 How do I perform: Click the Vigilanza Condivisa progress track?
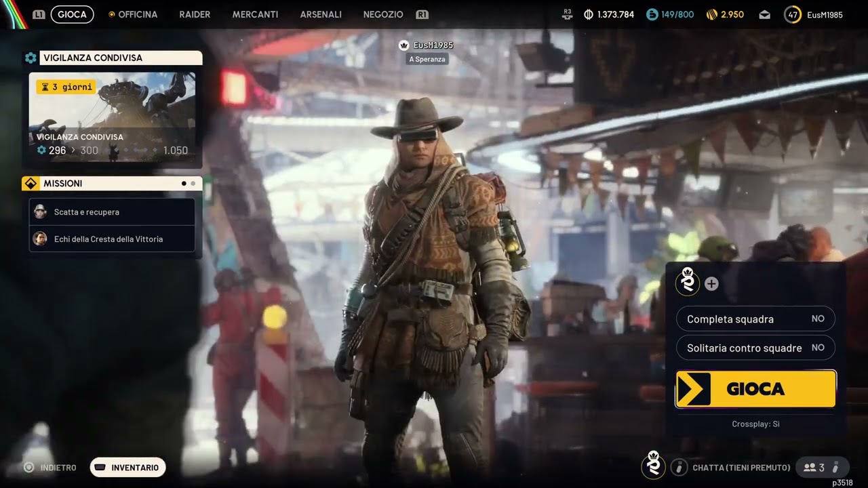click(x=113, y=150)
